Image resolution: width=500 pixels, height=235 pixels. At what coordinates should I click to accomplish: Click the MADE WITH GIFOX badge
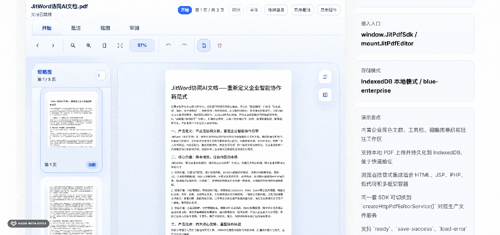coord(29,223)
